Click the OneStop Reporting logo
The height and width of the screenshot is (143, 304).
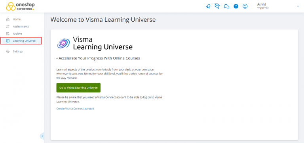[20, 6]
